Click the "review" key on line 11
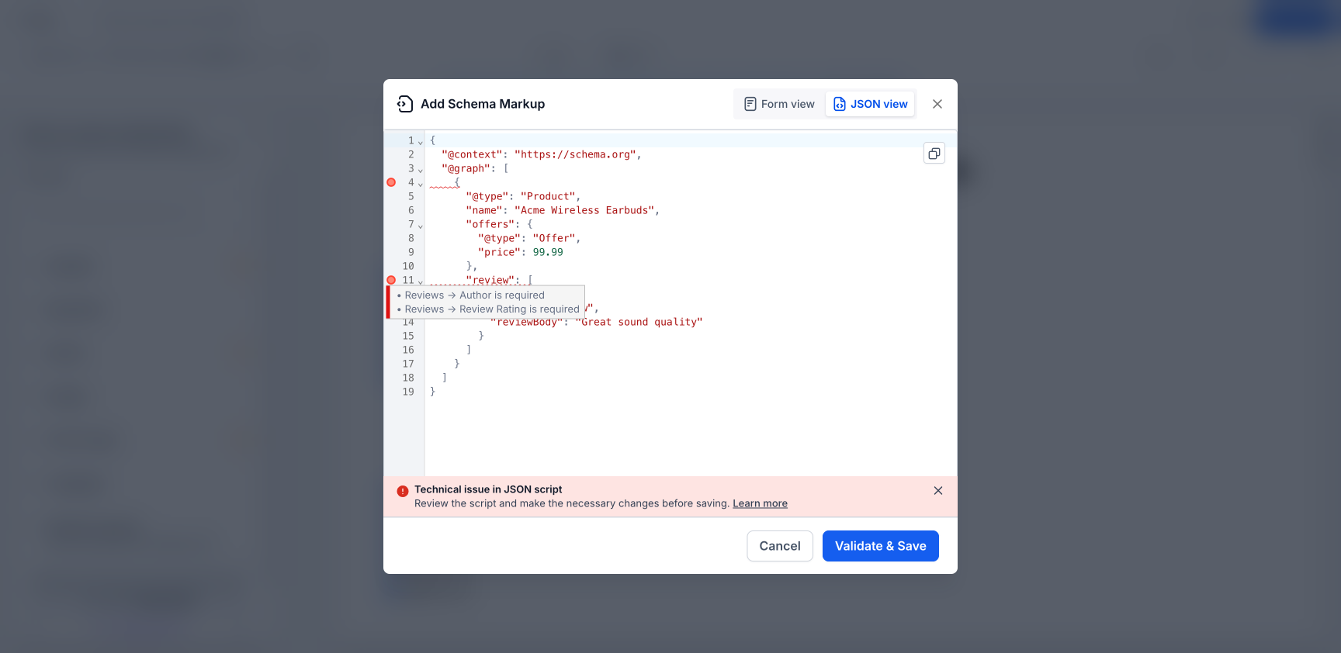This screenshot has width=1341, height=653. pos(490,280)
